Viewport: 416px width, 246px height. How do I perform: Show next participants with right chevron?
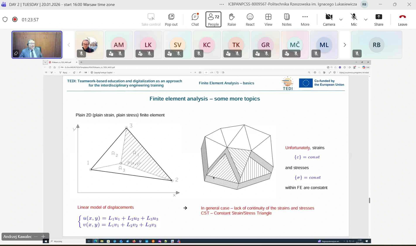tap(345, 45)
